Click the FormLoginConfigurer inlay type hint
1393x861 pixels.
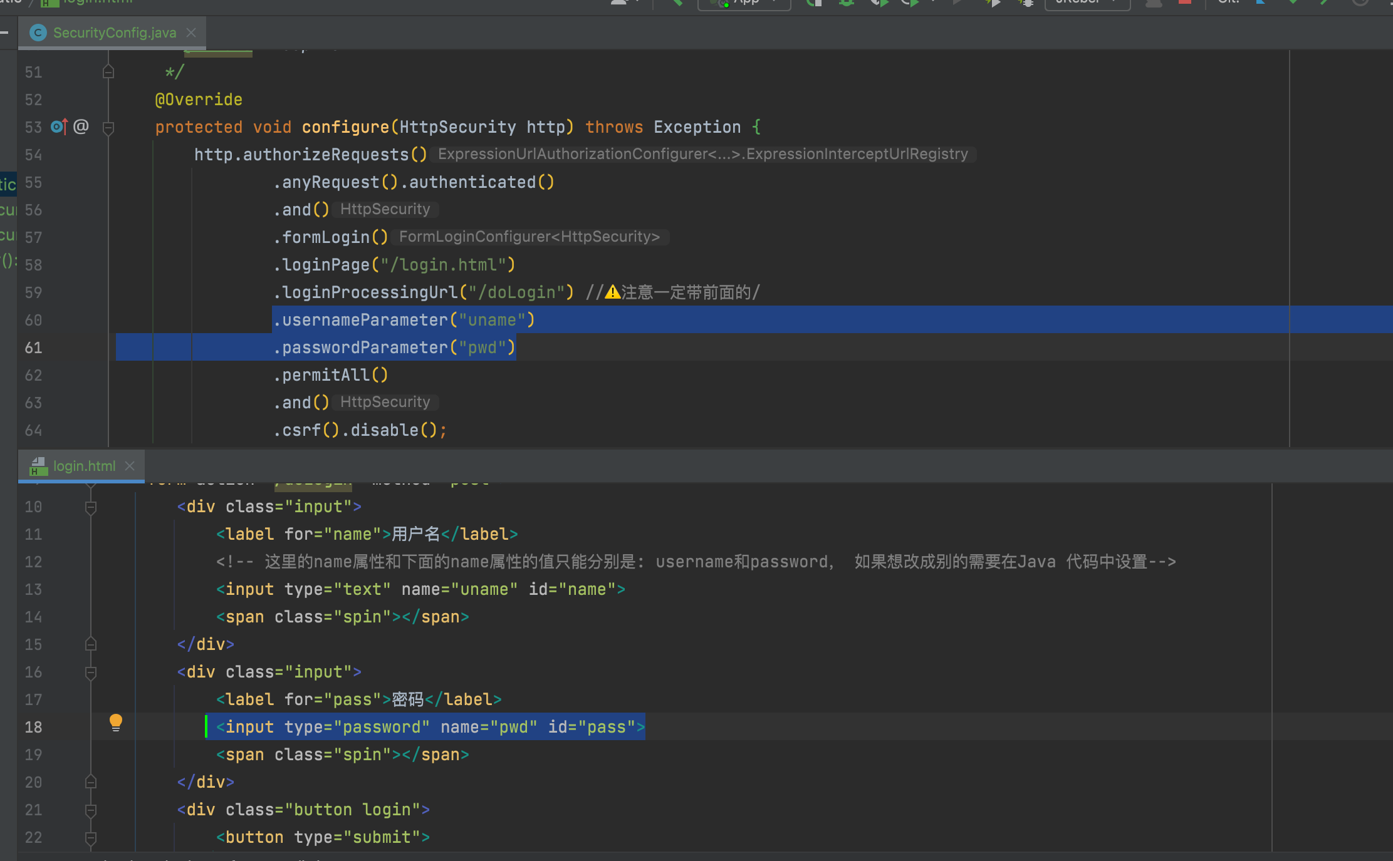click(x=530, y=237)
